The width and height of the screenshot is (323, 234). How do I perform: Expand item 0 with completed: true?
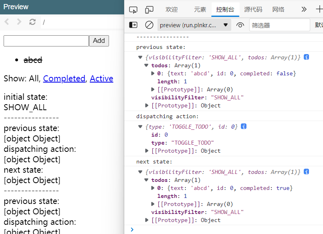tap(153, 188)
